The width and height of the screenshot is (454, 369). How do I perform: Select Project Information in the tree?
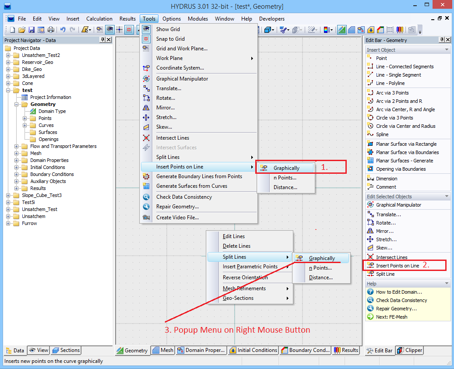pyautogui.click(x=51, y=97)
